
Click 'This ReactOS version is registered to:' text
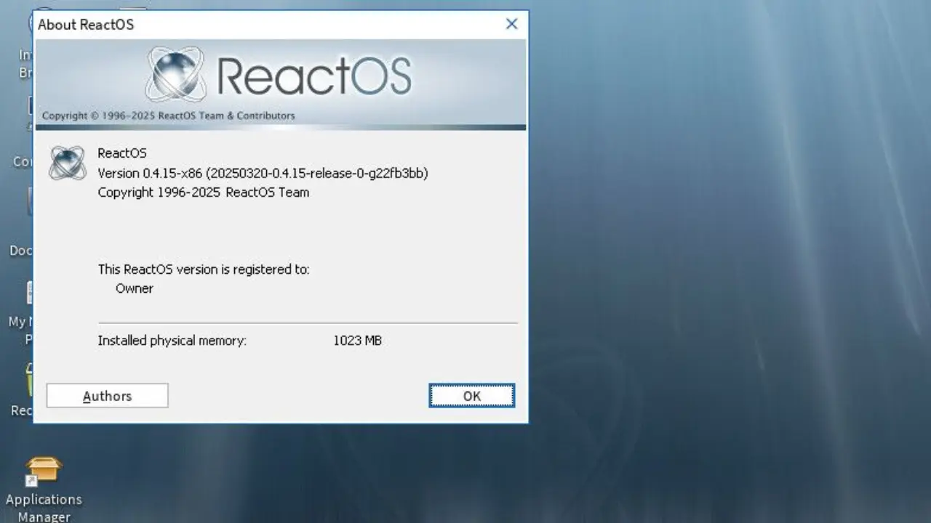pyautogui.click(x=204, y=269)
